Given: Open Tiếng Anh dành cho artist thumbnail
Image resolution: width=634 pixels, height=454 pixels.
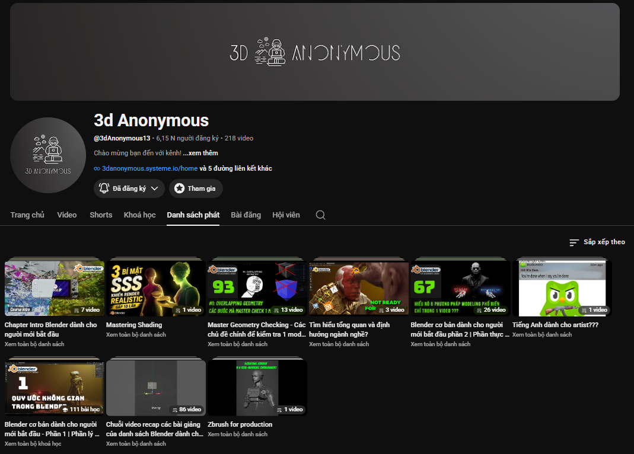Looking at the screenshot, I should click(x=562, y=288).
